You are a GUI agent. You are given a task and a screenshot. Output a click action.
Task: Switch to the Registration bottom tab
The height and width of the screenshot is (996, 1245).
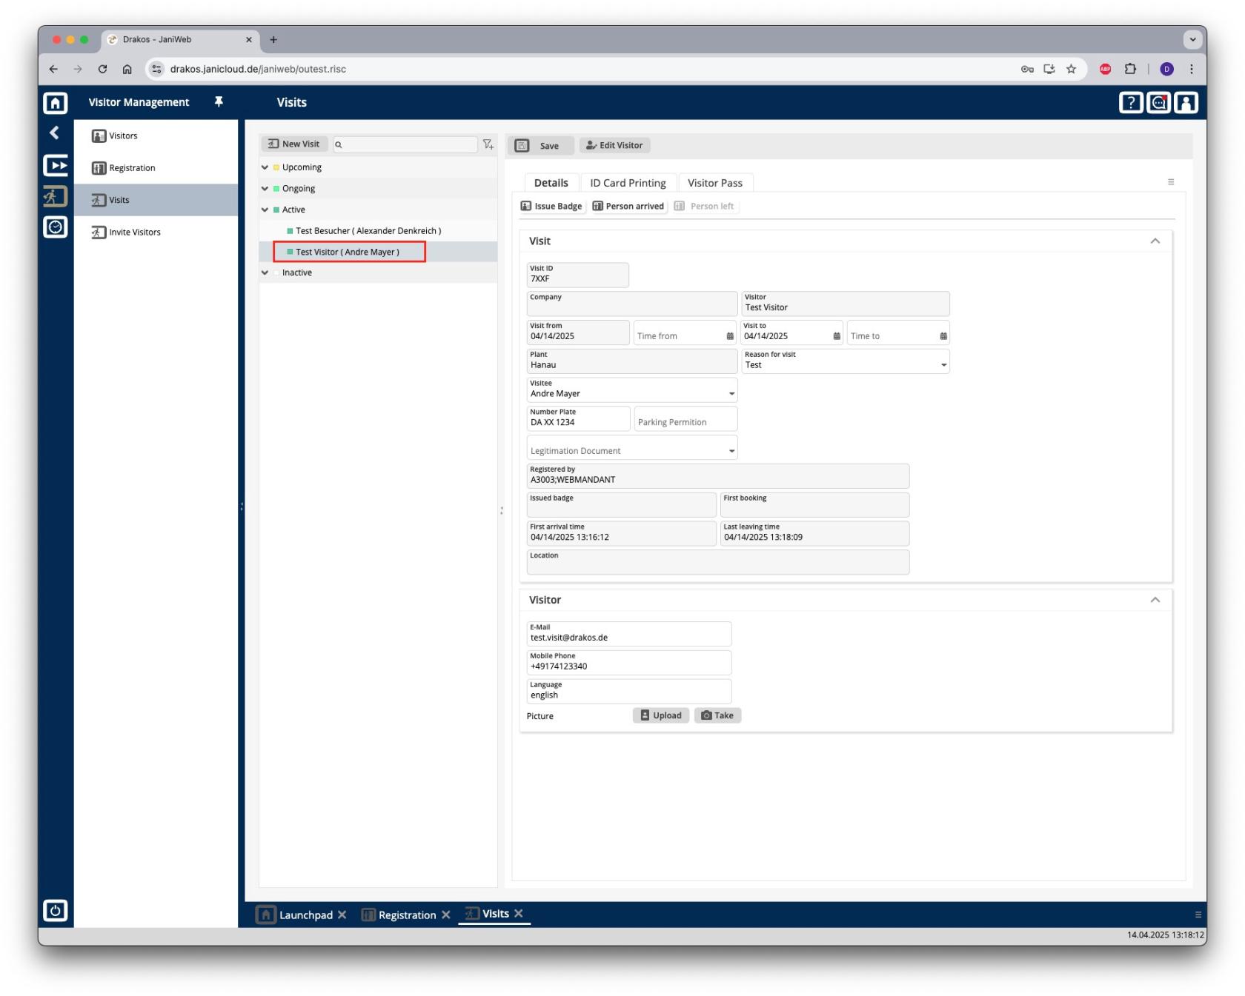pos(399,915)
